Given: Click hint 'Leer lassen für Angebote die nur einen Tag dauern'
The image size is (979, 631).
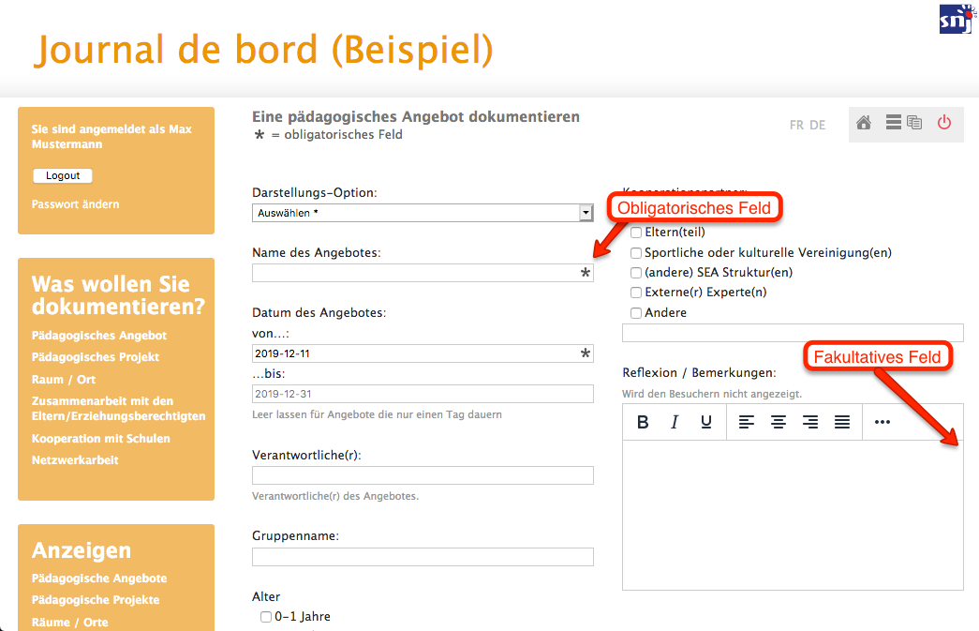Looking at the screenshot, I should 378,414.
